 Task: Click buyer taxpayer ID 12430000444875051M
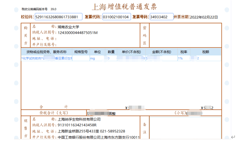point(77,32)
